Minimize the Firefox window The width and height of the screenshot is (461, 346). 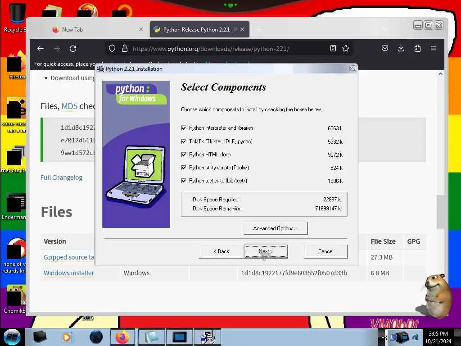click(418, 26)
